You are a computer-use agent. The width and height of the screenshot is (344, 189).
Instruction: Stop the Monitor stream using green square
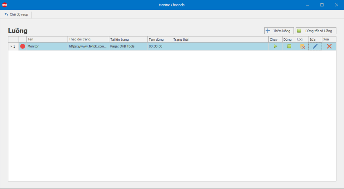click(289, 46)
